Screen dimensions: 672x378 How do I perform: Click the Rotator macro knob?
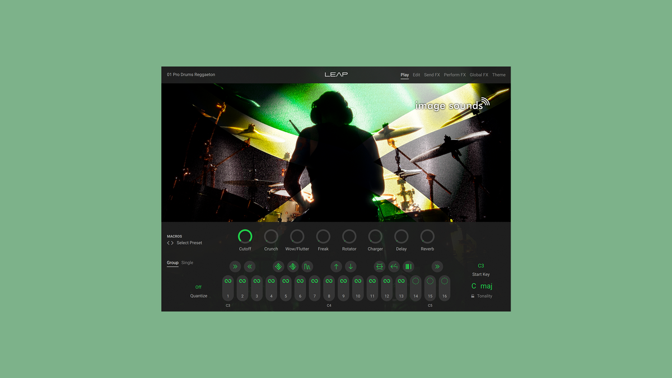[349, 236]
